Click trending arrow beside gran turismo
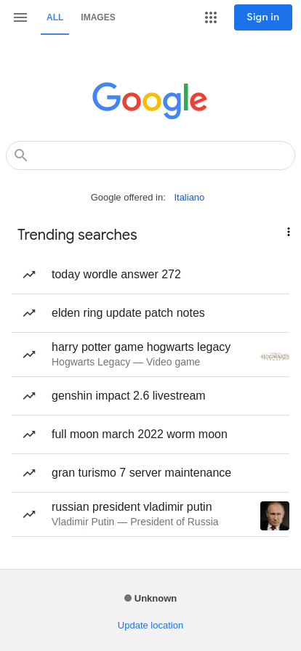 29,473
